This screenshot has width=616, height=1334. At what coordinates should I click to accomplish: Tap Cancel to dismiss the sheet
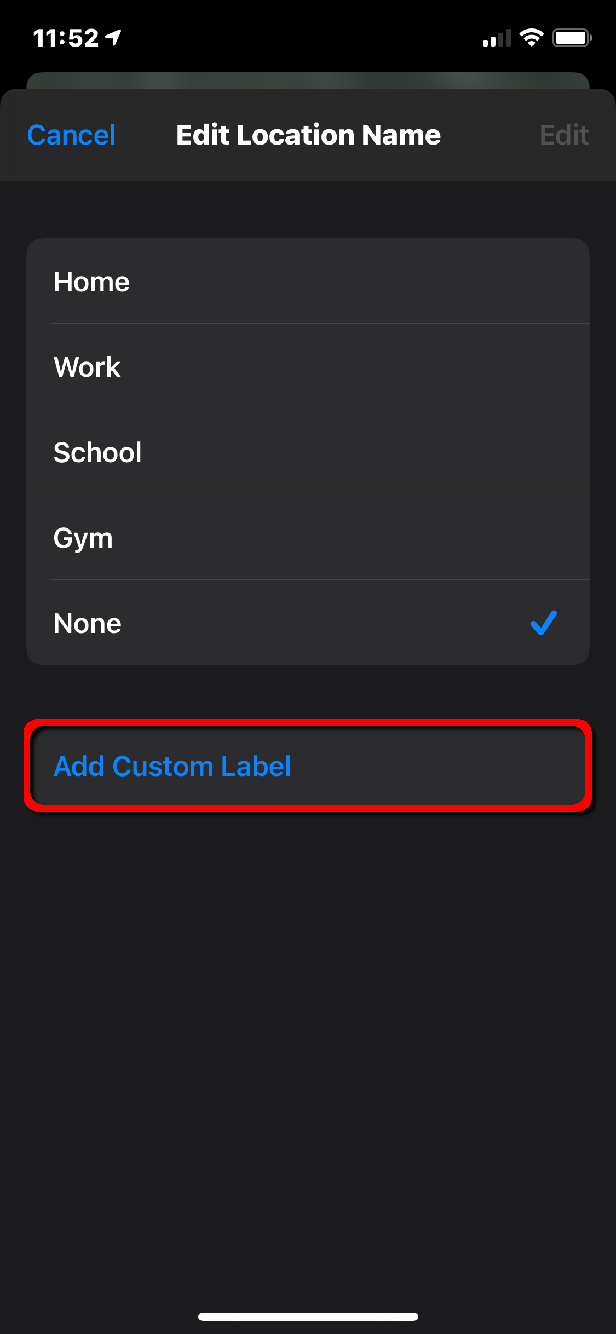point(71,135)
